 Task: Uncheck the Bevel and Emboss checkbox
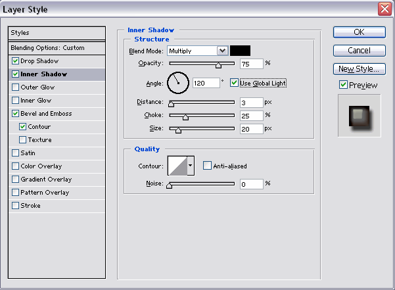(x=15, y=113)
